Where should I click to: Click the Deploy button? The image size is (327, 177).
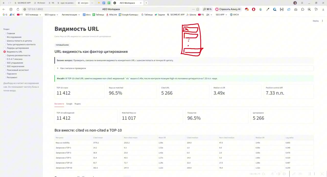tap(316, 21)
